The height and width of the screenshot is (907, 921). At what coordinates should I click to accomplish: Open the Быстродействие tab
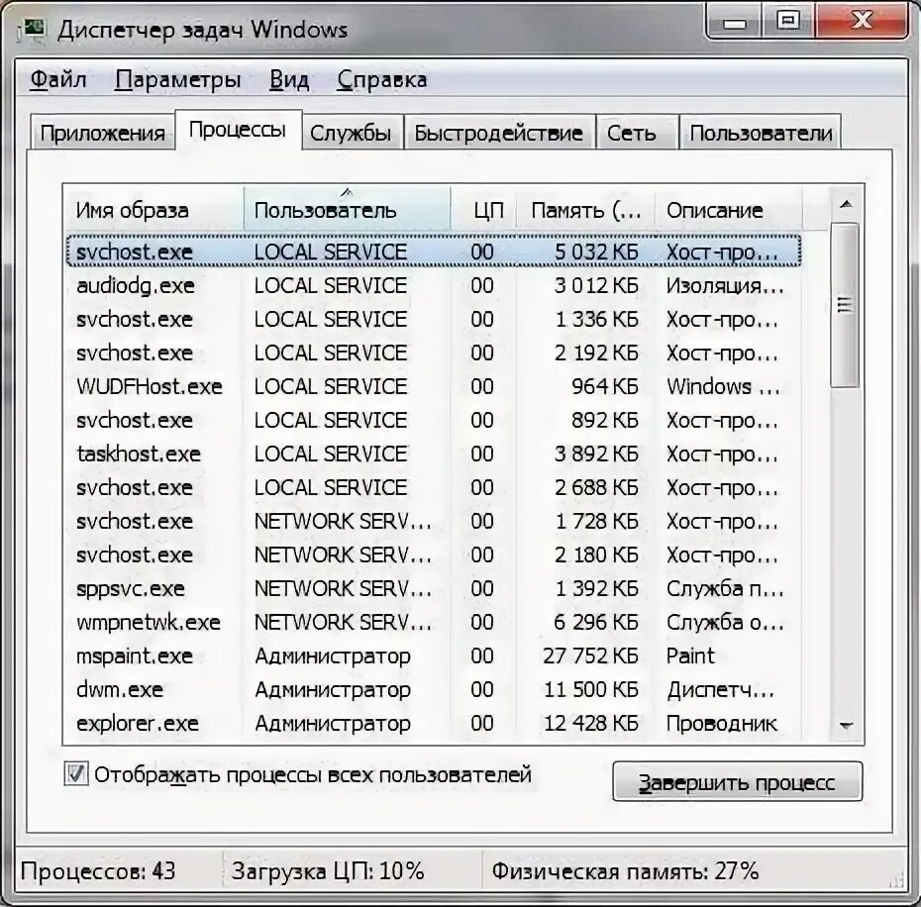499,134
